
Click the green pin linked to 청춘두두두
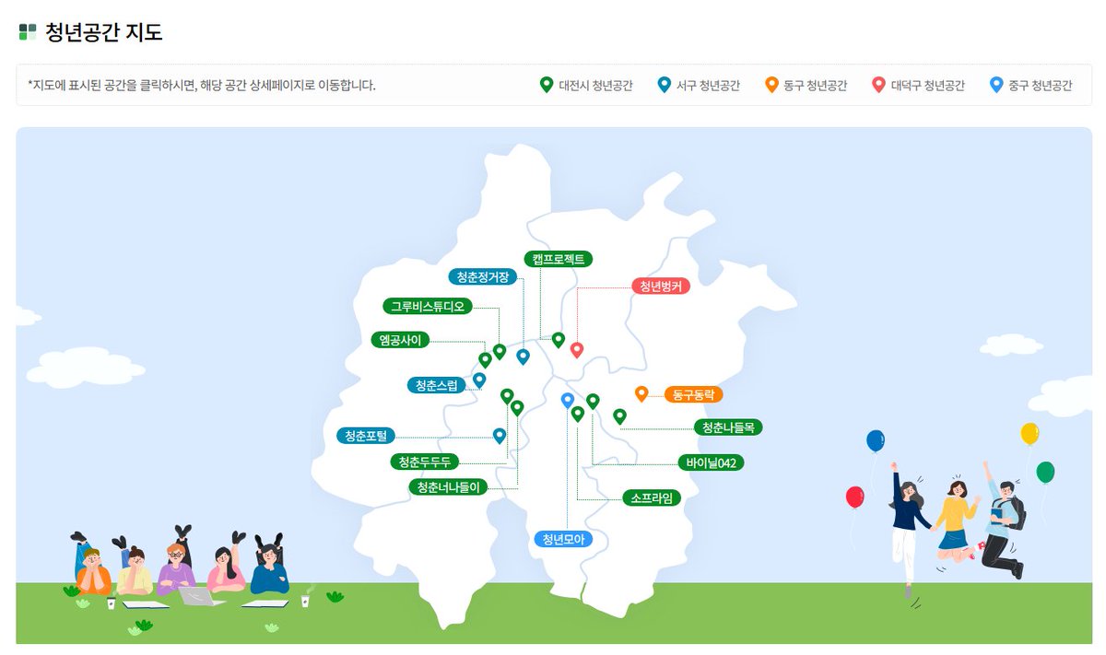tap(506, 396)
